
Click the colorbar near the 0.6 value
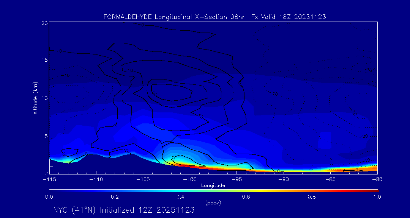click(x=246, y=191)
